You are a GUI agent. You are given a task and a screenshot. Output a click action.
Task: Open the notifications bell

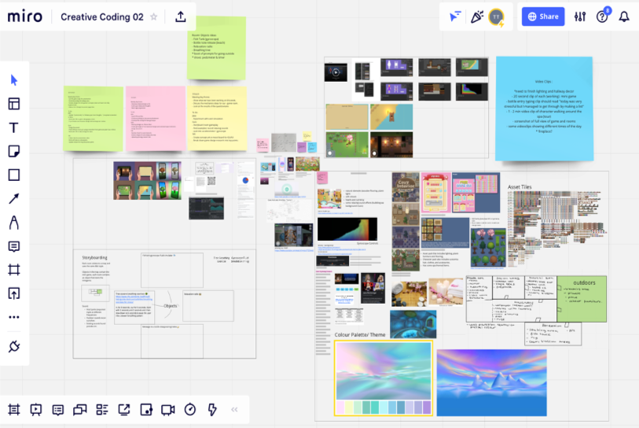(624, 17)
